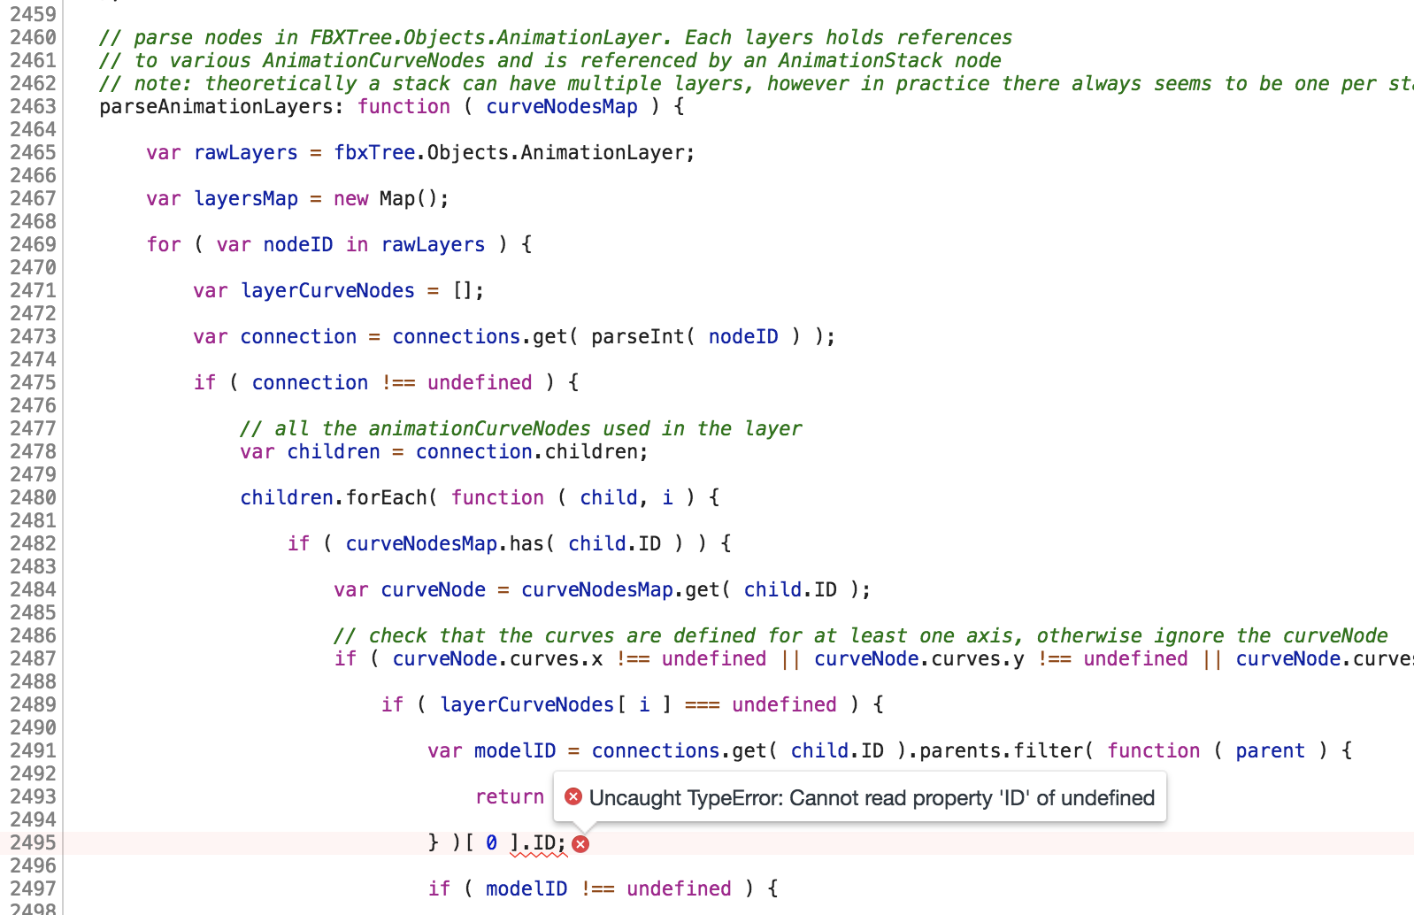Screen dimensions: 1414x915
Task: Click line number 2491 in the gutter
Action: pos(33,750)
